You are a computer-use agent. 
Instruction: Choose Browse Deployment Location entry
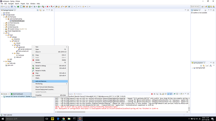click(x=50, y=89)
